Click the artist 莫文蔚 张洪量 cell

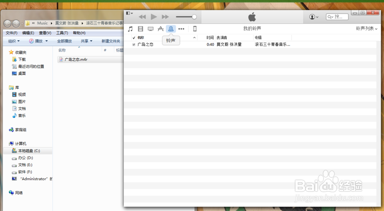click(229, 45)
